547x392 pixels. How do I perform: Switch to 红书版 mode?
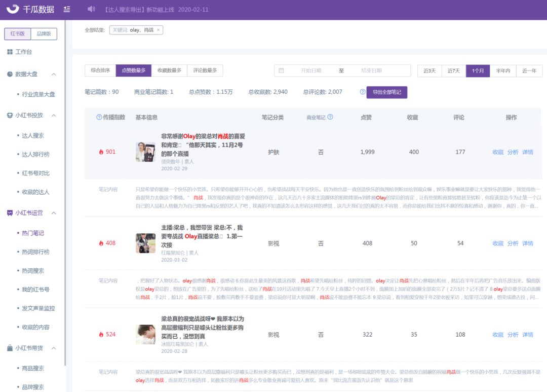coord(17,34)
